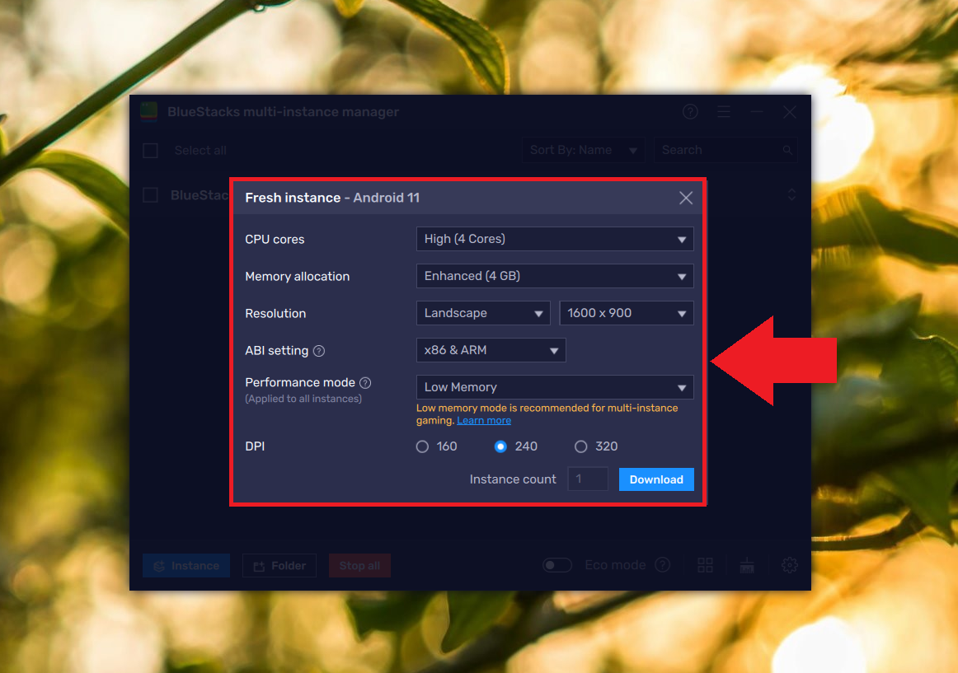Screen dimensions: 958x673
Task: Expand the 1600 x 900 resolution dropdown
Action: (x=626, y=313)
